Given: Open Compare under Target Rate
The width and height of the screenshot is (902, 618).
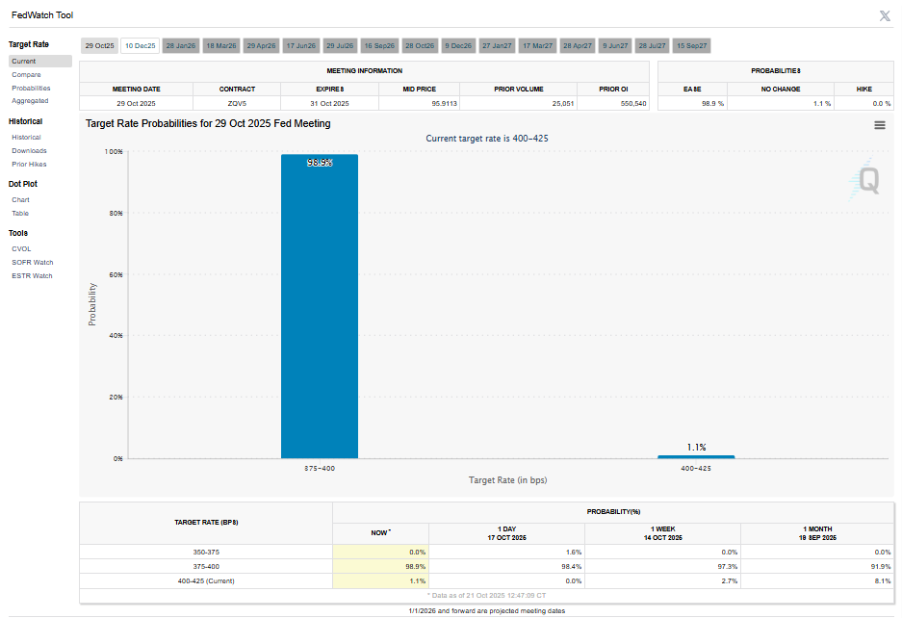Looking at the screenshot, I should (x=26, y=74).
